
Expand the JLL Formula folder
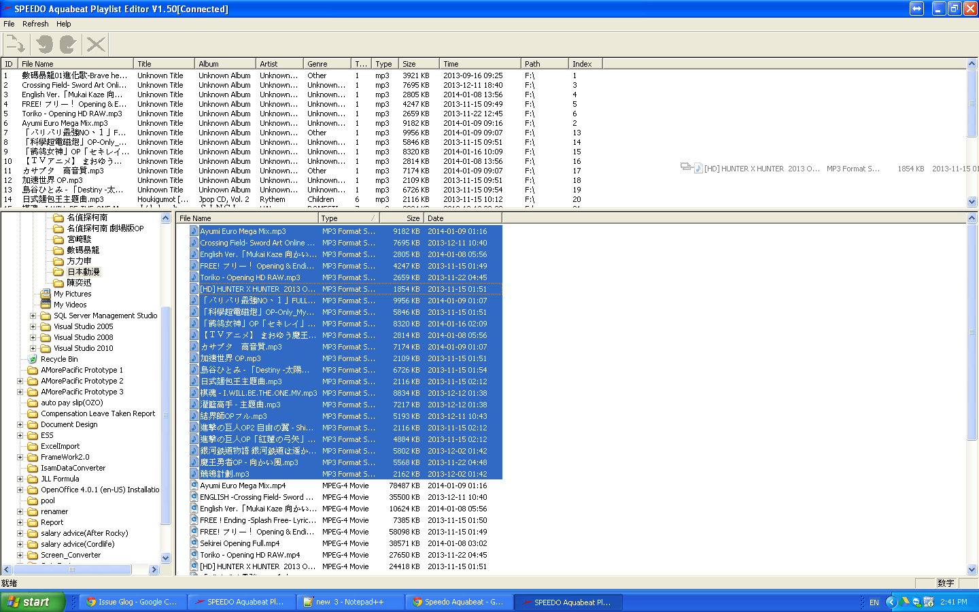pos(20,479)
